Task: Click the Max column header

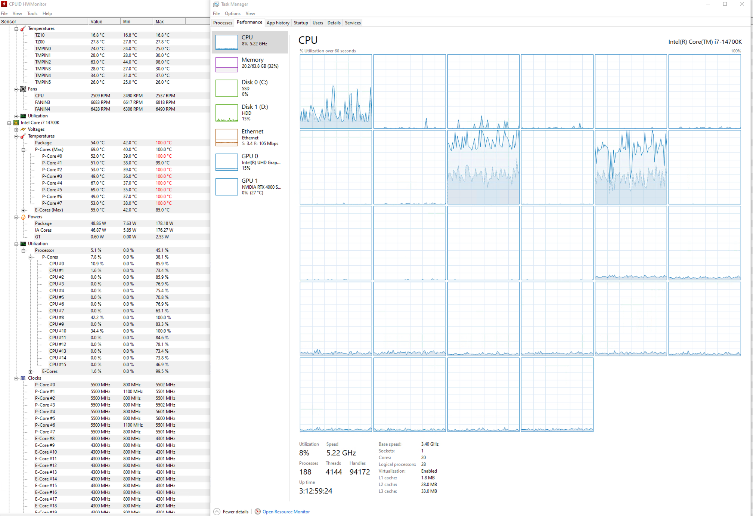Action: tap(169, 22)
